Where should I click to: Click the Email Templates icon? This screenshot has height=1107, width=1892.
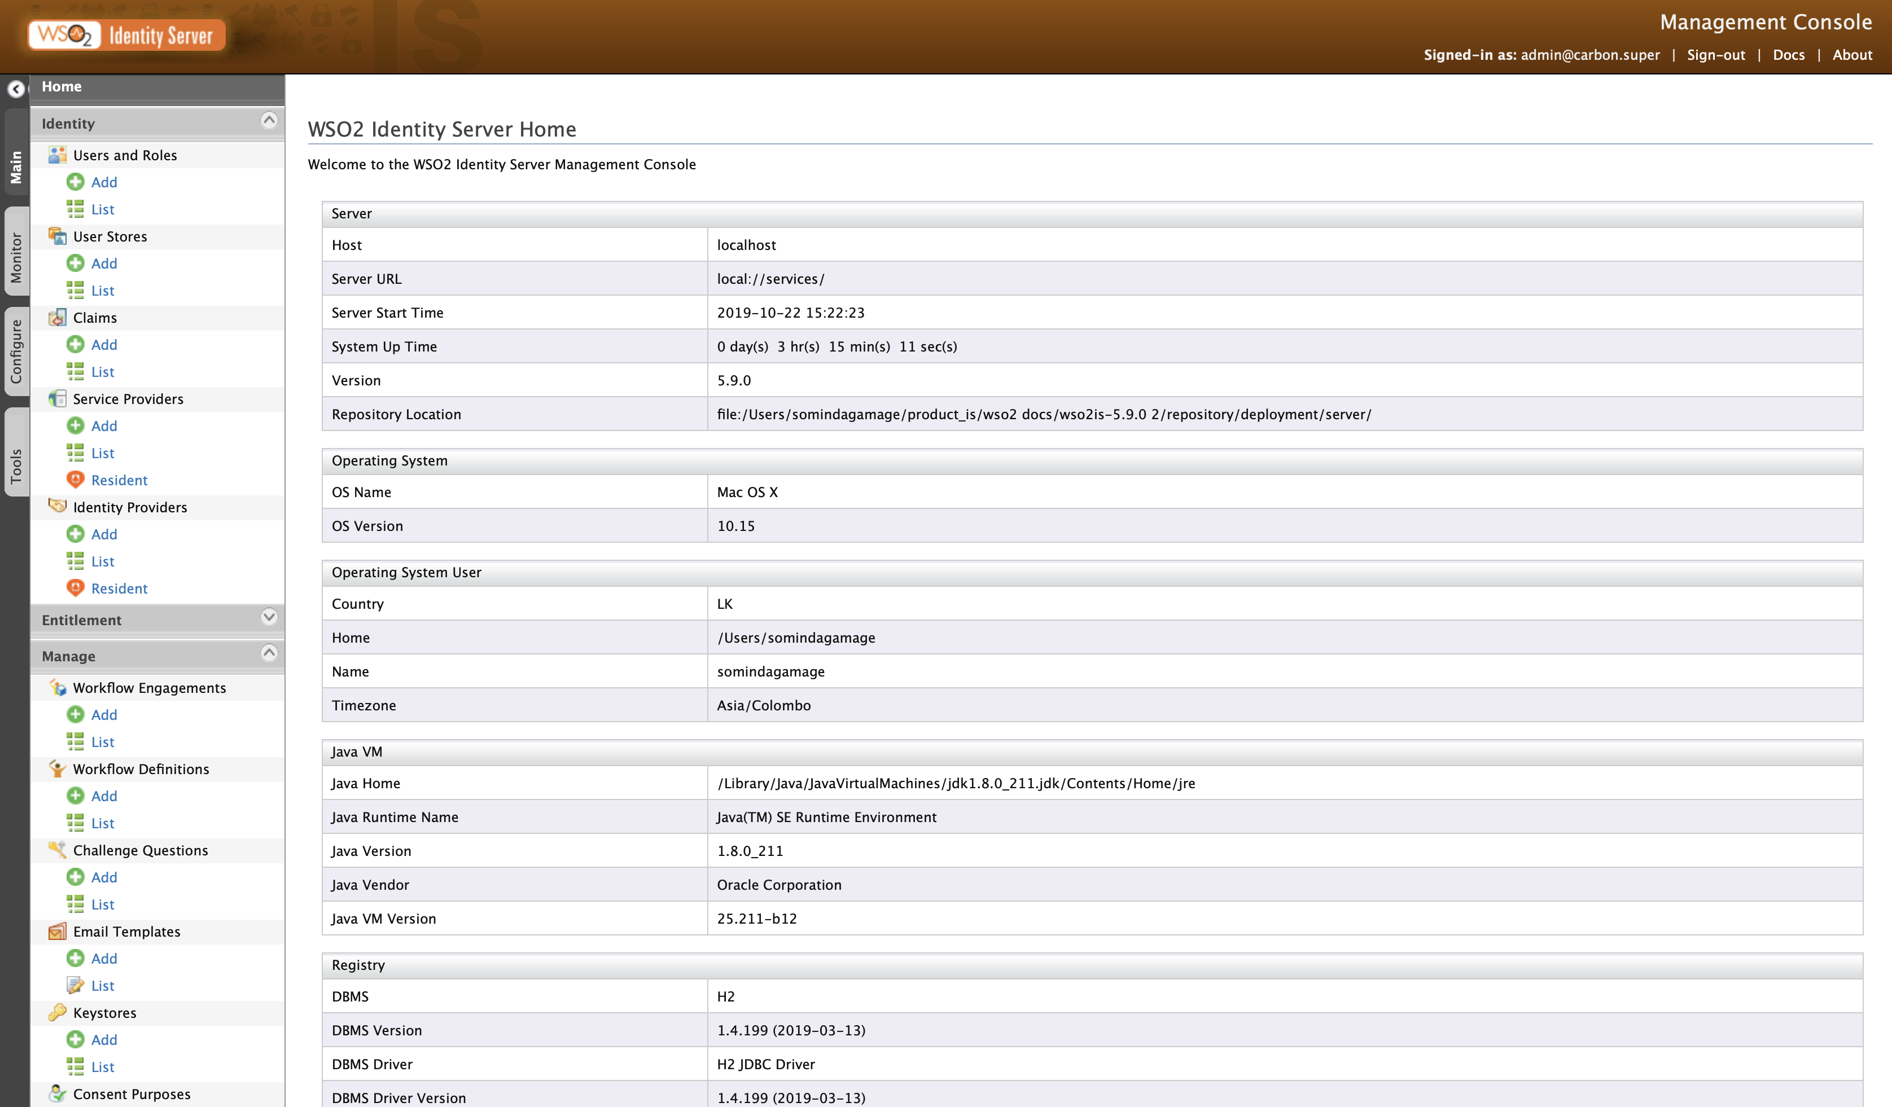(x=56, y=930)
